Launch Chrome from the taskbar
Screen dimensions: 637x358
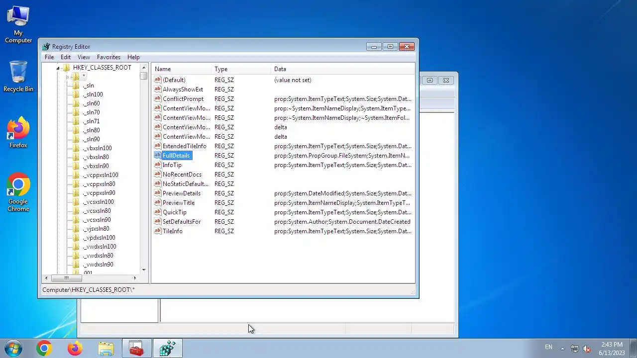point(44,349)
